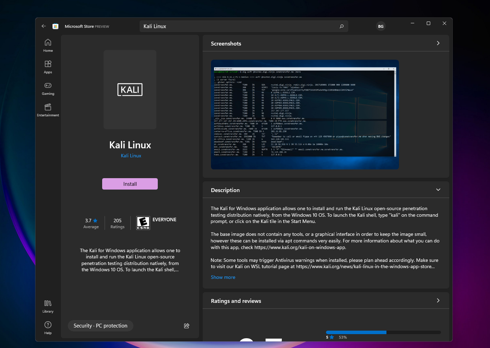The width and height of the screenshot is (490, 348).
Task: Open Gaming in the sidebar
Action: coord(48,89)
